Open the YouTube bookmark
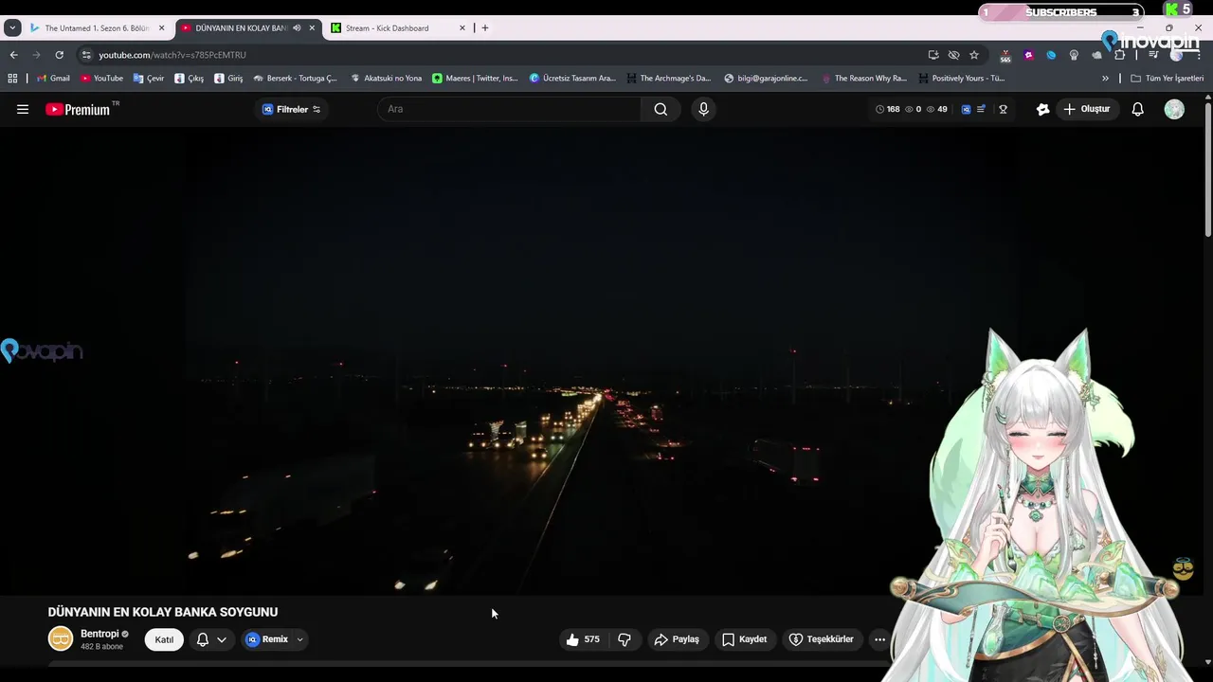This screenshot has height=682, width=1213. [x=102, y=79]
